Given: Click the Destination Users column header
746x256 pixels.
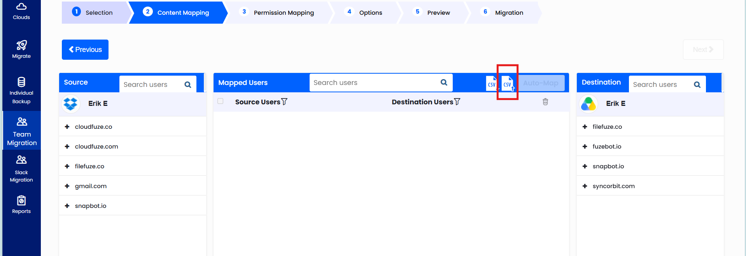Looking at the screenshot, I should point(422,102).
